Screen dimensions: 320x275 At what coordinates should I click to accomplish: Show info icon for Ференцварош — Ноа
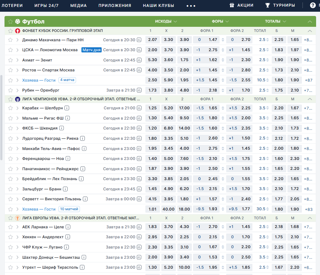68,159
